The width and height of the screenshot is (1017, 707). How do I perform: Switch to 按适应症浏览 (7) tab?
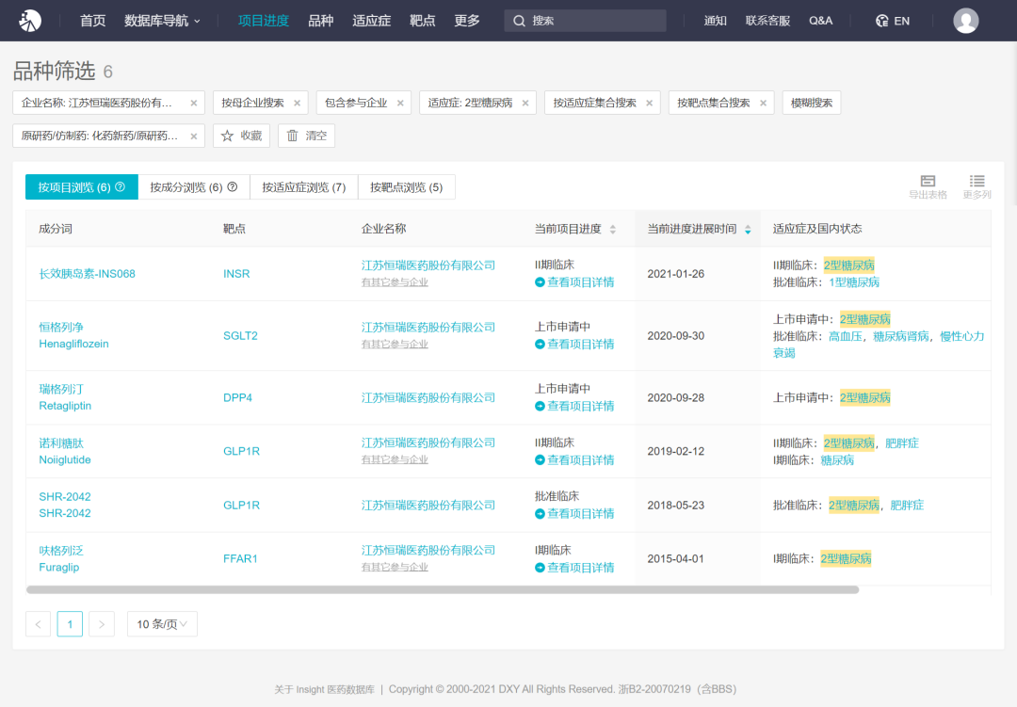(303, 186)
